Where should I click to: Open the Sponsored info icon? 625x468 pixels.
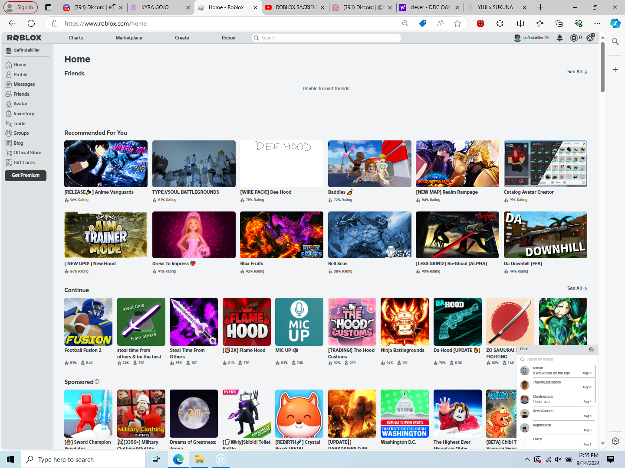point(97,382)
